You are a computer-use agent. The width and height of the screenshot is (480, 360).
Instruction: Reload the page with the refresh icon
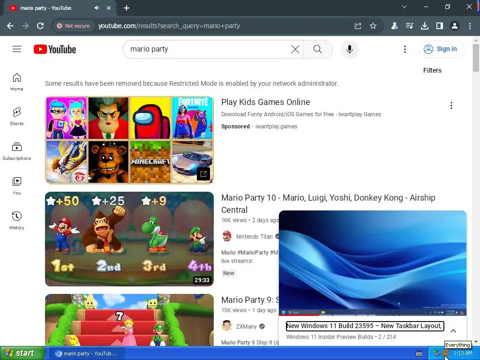click(x=40, y=26)
